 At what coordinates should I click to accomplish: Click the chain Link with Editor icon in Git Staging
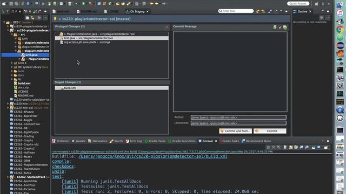[x=263, y=11]
